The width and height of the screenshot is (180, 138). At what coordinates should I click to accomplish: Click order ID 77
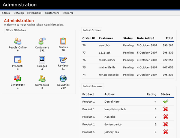(x=84, y=53)
